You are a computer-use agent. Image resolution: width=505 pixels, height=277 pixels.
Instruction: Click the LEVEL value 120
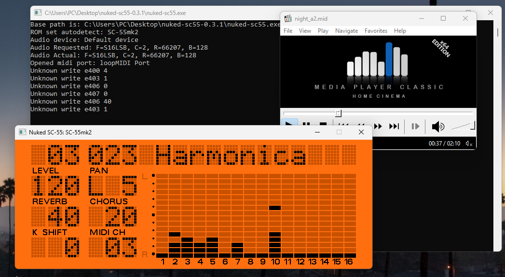pos(55,185)
